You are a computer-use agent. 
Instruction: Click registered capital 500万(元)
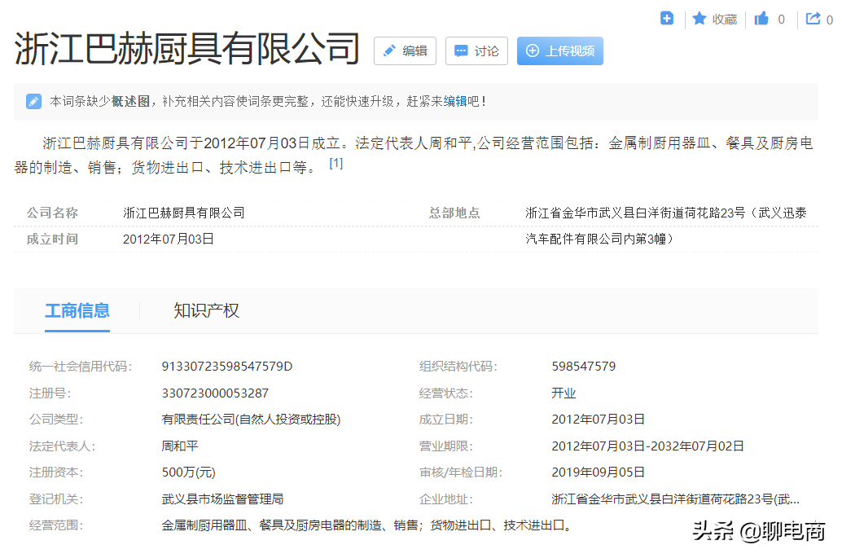(x=188, y=472)
